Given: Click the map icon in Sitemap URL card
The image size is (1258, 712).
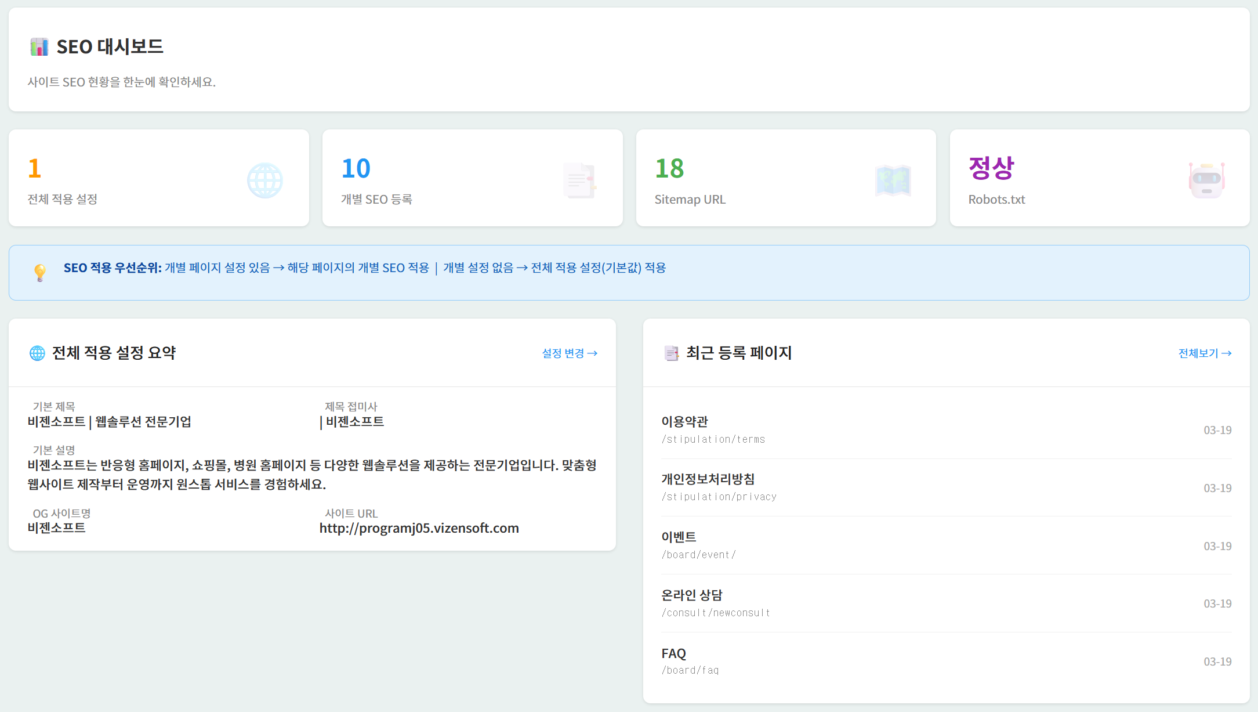Looking at the screenshot, I should click(x=893, y=181).
